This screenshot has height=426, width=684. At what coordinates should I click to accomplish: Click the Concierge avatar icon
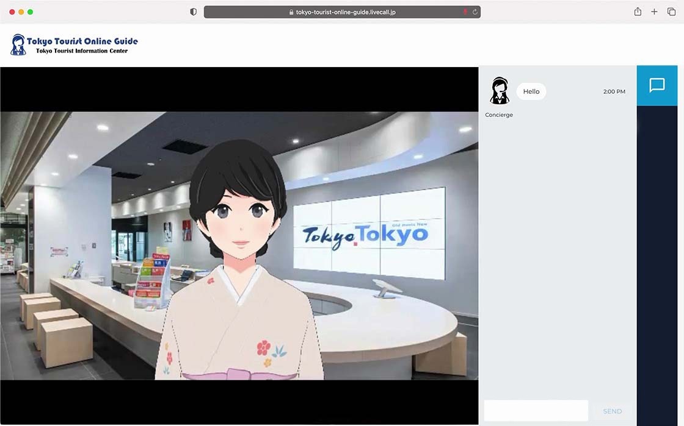(500, 91)
